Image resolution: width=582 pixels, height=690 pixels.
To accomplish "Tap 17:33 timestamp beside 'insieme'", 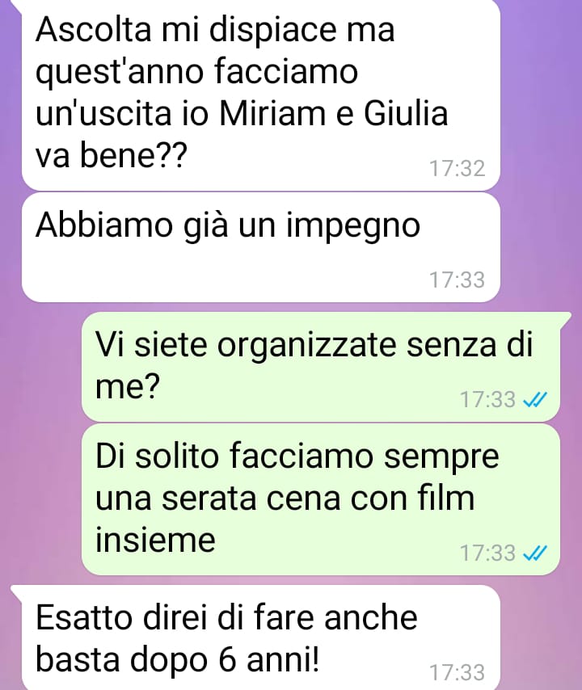I will click(487, 553).
